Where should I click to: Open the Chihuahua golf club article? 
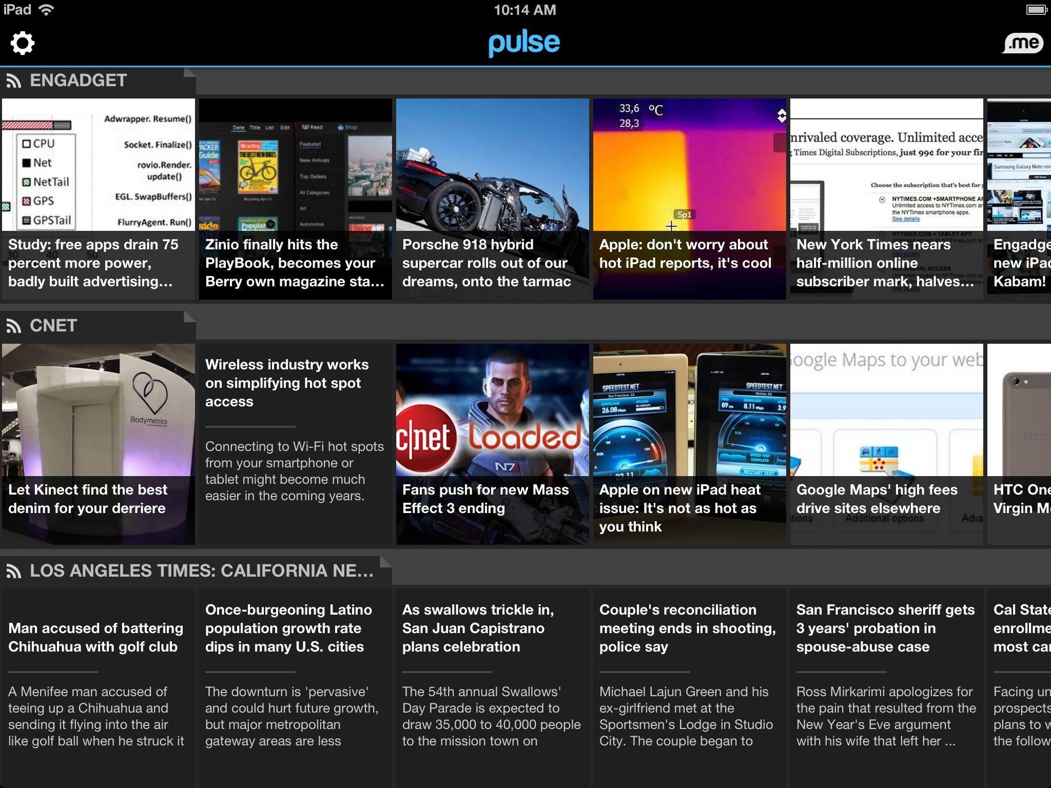tap(99, 688)
